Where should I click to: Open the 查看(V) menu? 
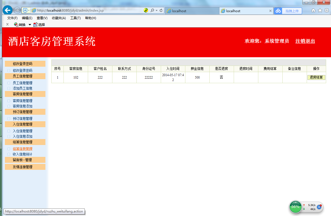pos(42,18)
